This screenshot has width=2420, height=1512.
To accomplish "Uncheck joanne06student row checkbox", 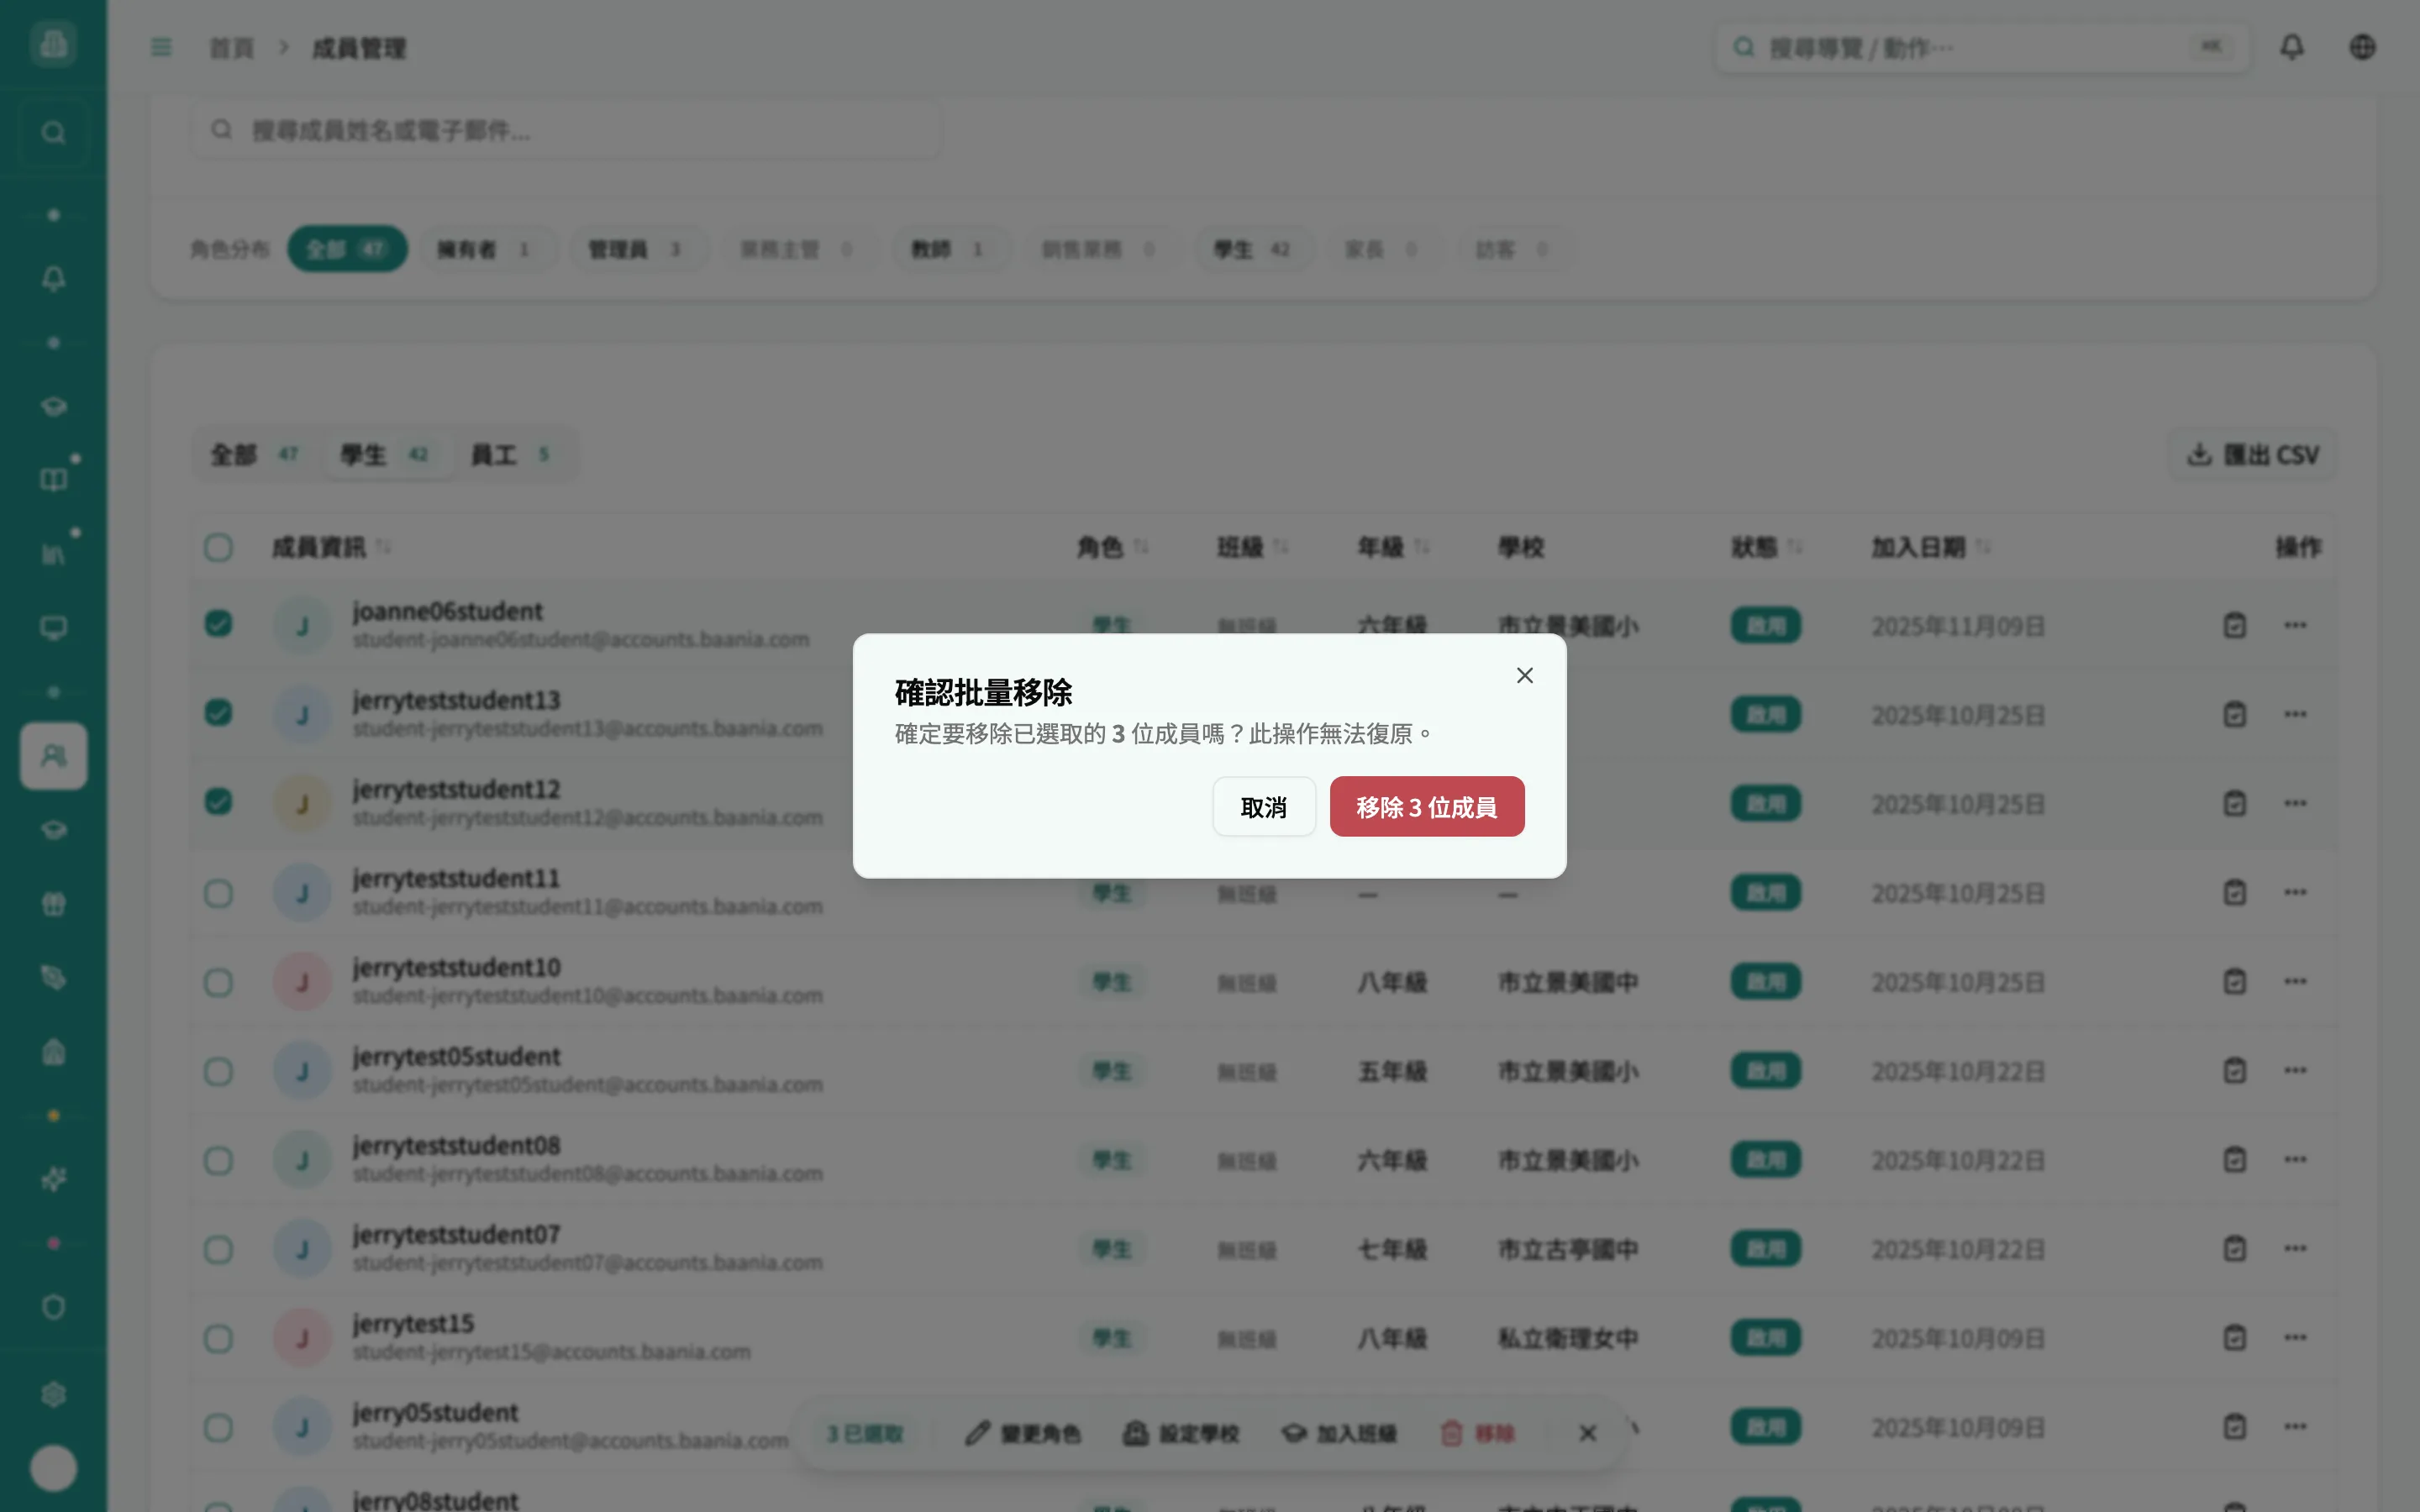I will [218, 625].
